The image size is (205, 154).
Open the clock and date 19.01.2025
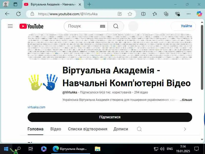tap(183, 149)
